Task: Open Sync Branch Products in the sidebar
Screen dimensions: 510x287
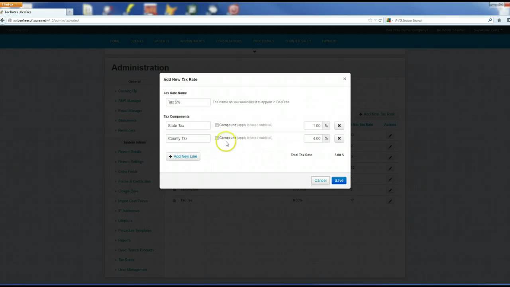Action: 136,250
